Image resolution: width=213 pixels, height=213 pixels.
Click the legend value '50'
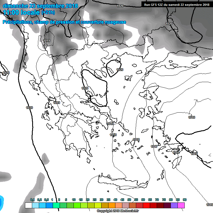tap(129, 200)
